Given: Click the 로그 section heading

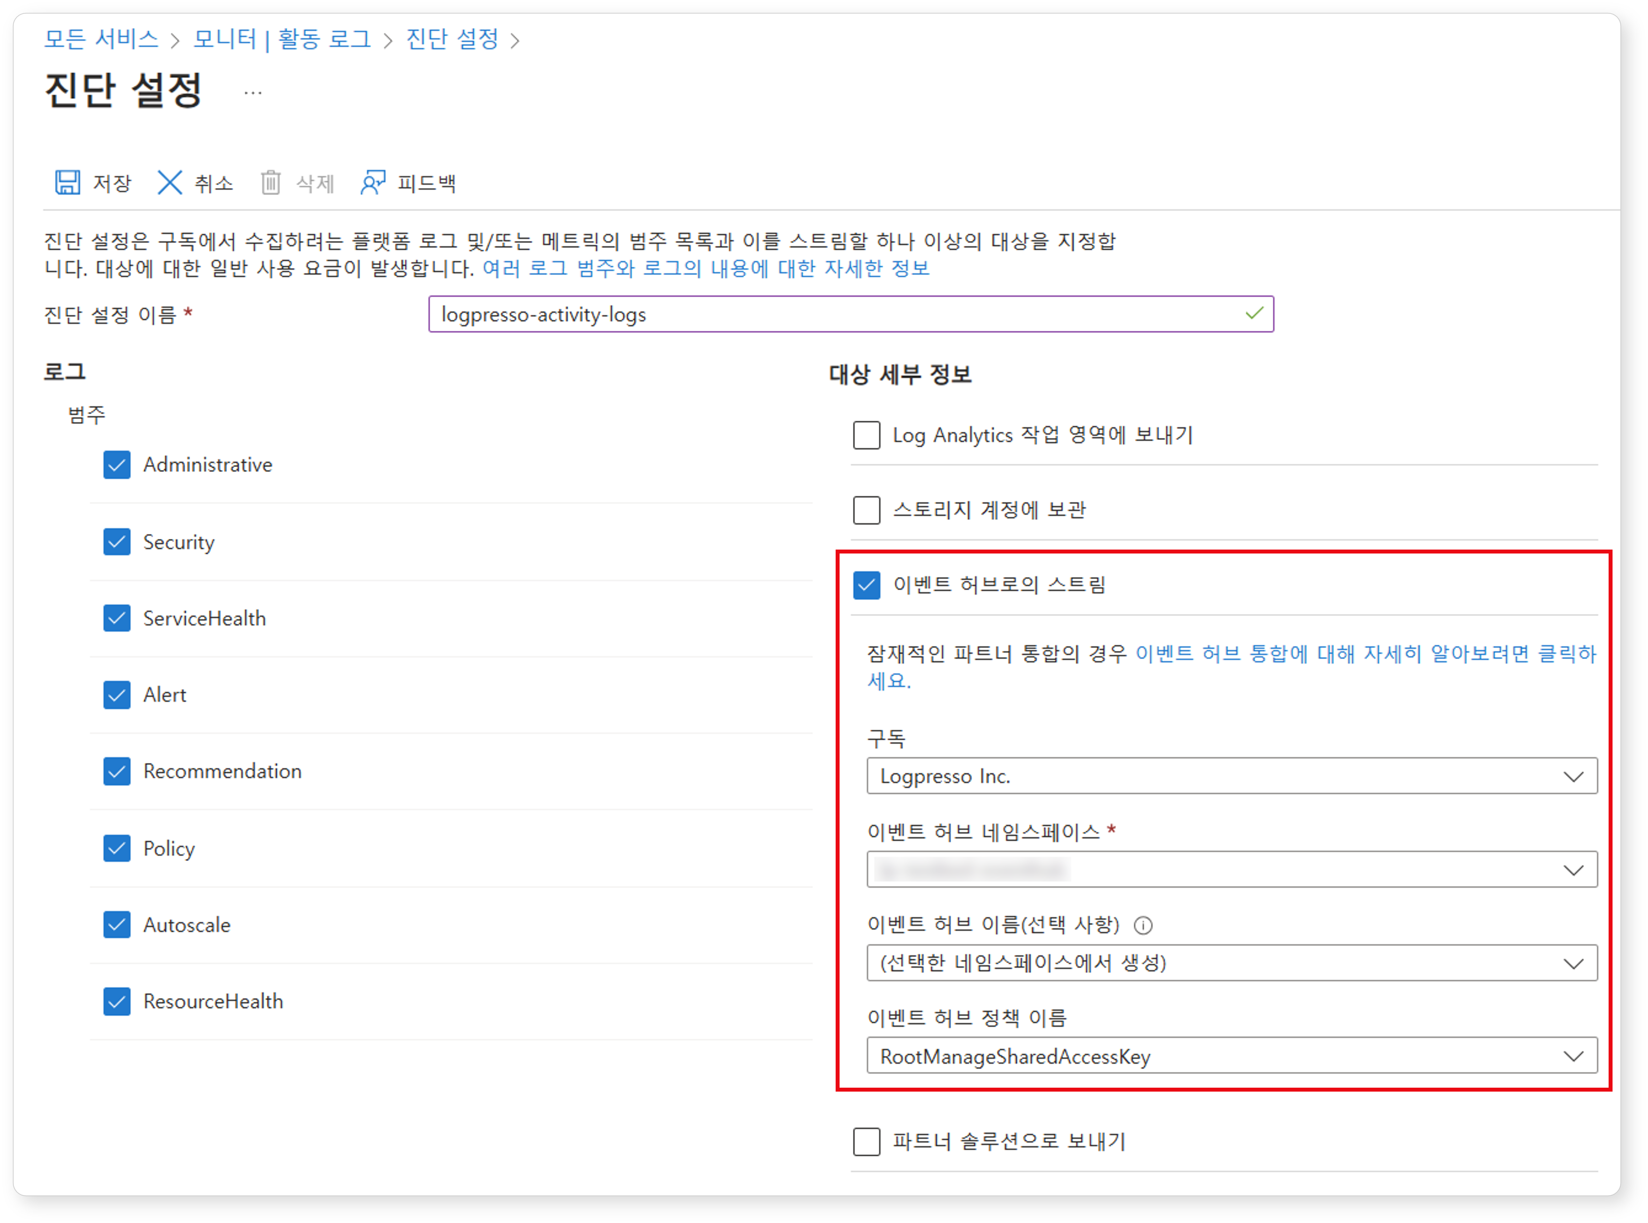Looking at the screenshot, I should pos(64,372).
